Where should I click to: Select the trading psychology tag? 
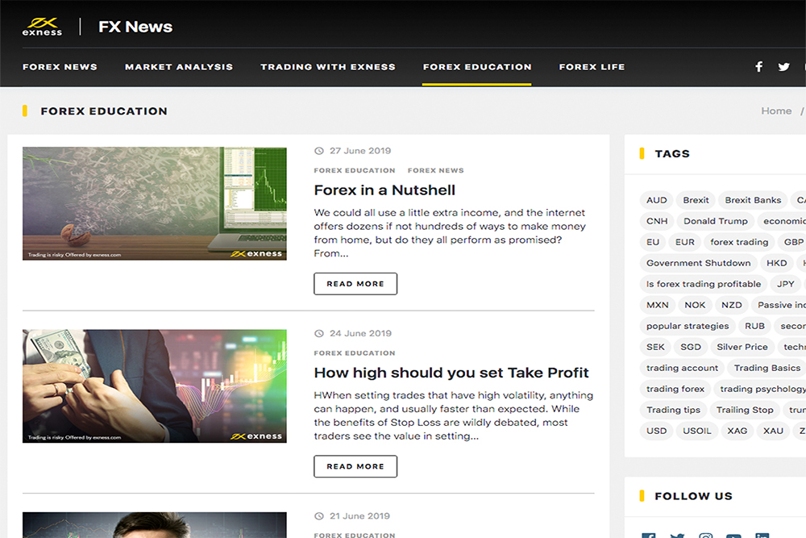761,390
